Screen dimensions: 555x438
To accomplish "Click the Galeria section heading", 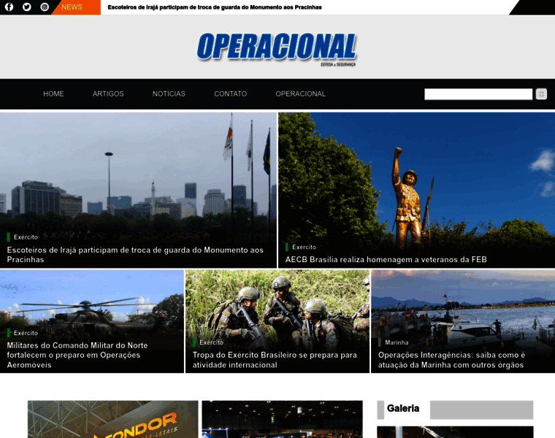I will pyautogui.click(x=403, y=409).
